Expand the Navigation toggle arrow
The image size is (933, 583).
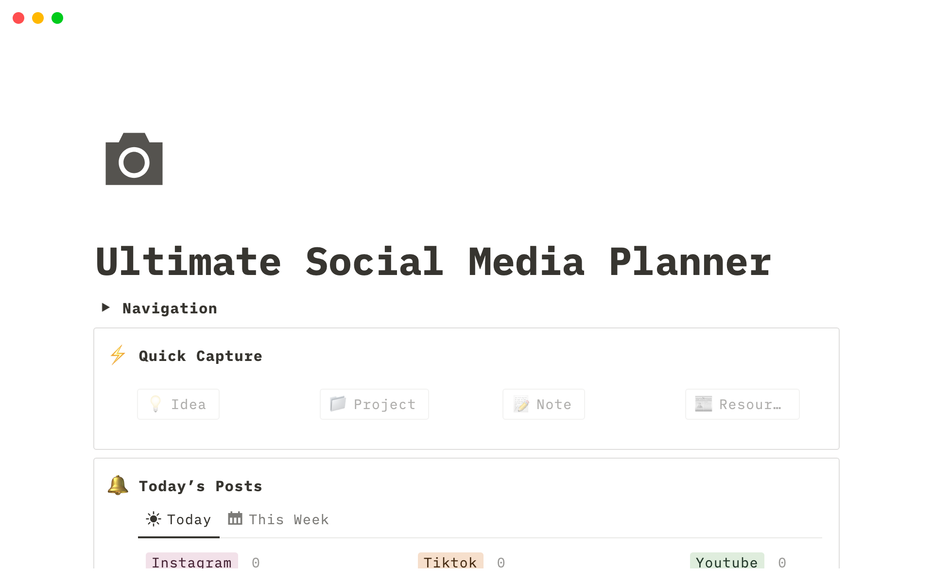tap(105, 308)
